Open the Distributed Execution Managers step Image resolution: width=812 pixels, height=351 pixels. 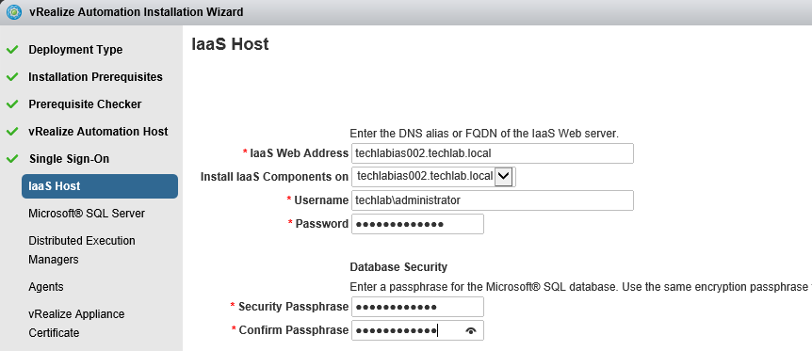pyautogui.click(x=82, y=250)
